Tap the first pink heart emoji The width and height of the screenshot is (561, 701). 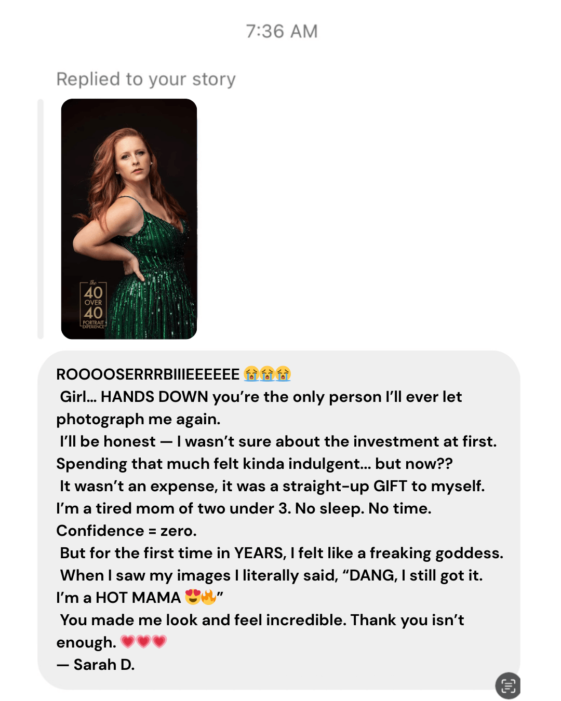[128, 642]
